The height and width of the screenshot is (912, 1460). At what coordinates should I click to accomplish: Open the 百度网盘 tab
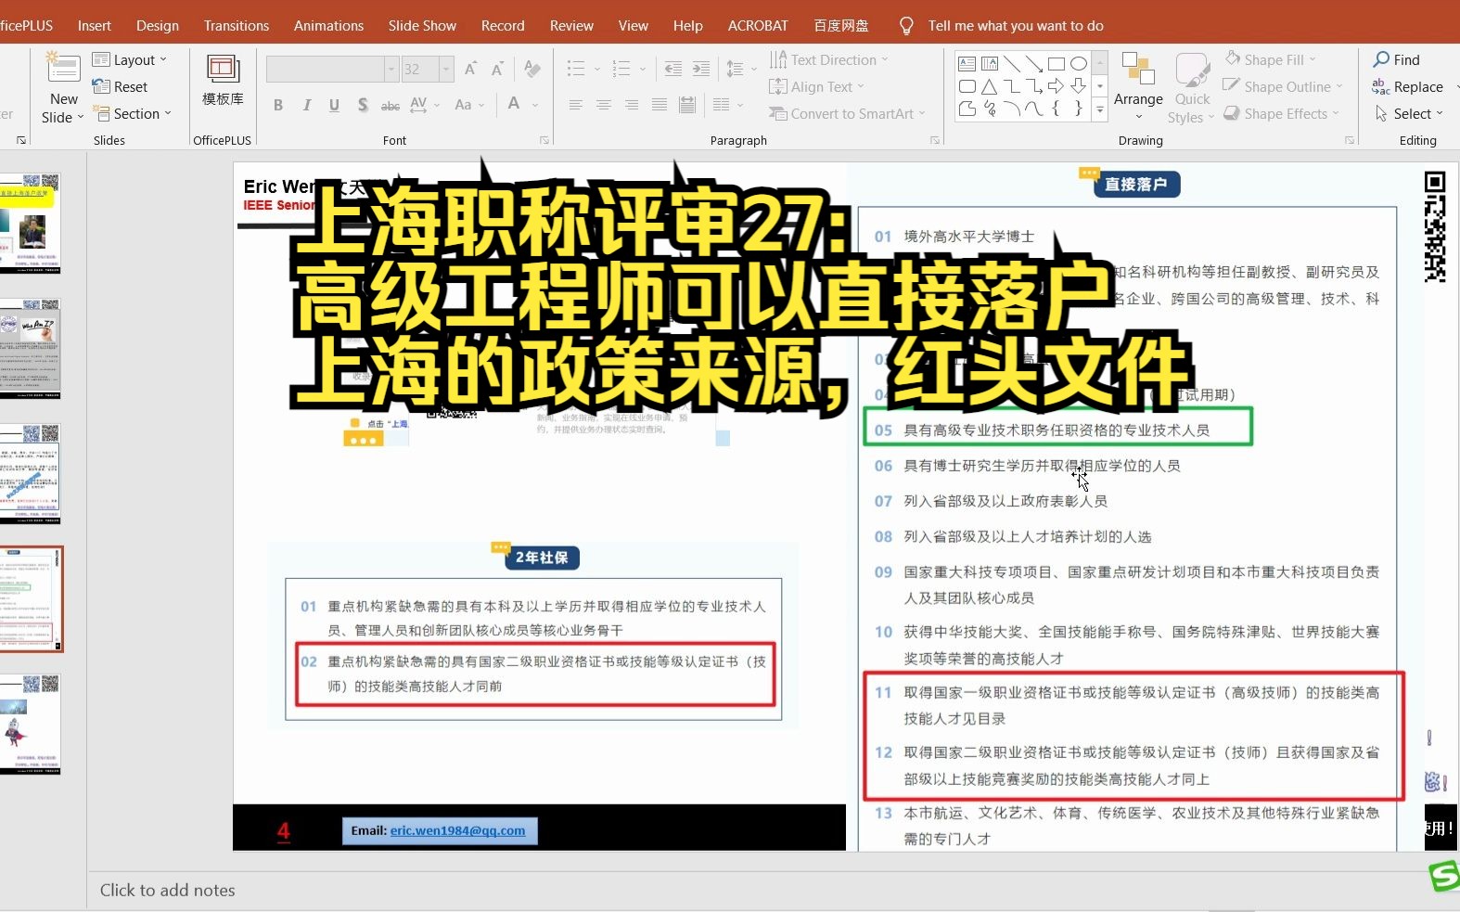(841, 26)
